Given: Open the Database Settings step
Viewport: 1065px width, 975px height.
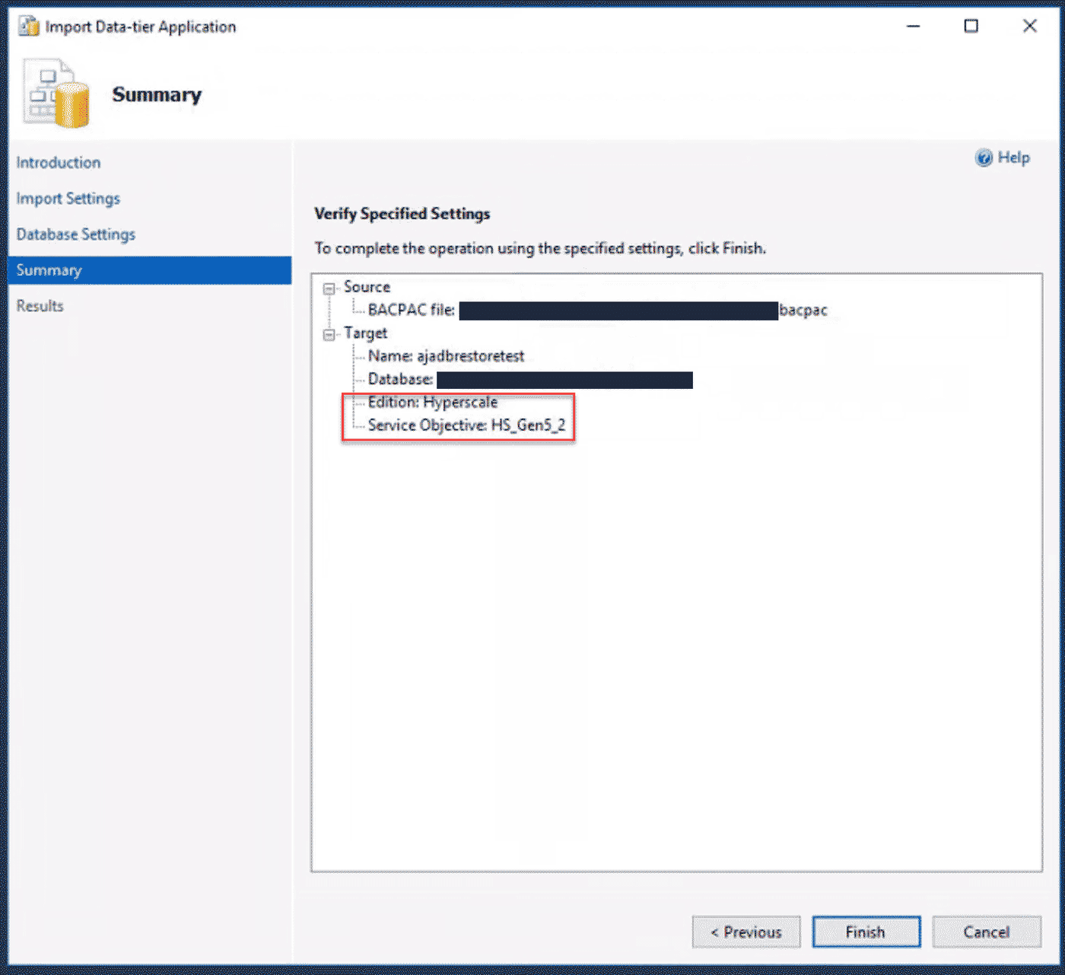Looking at the screenshot, I should point(75,234).
